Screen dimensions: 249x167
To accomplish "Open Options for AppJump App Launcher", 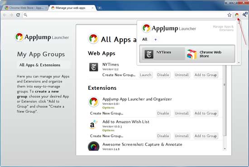I will click(x=108, y=107).
